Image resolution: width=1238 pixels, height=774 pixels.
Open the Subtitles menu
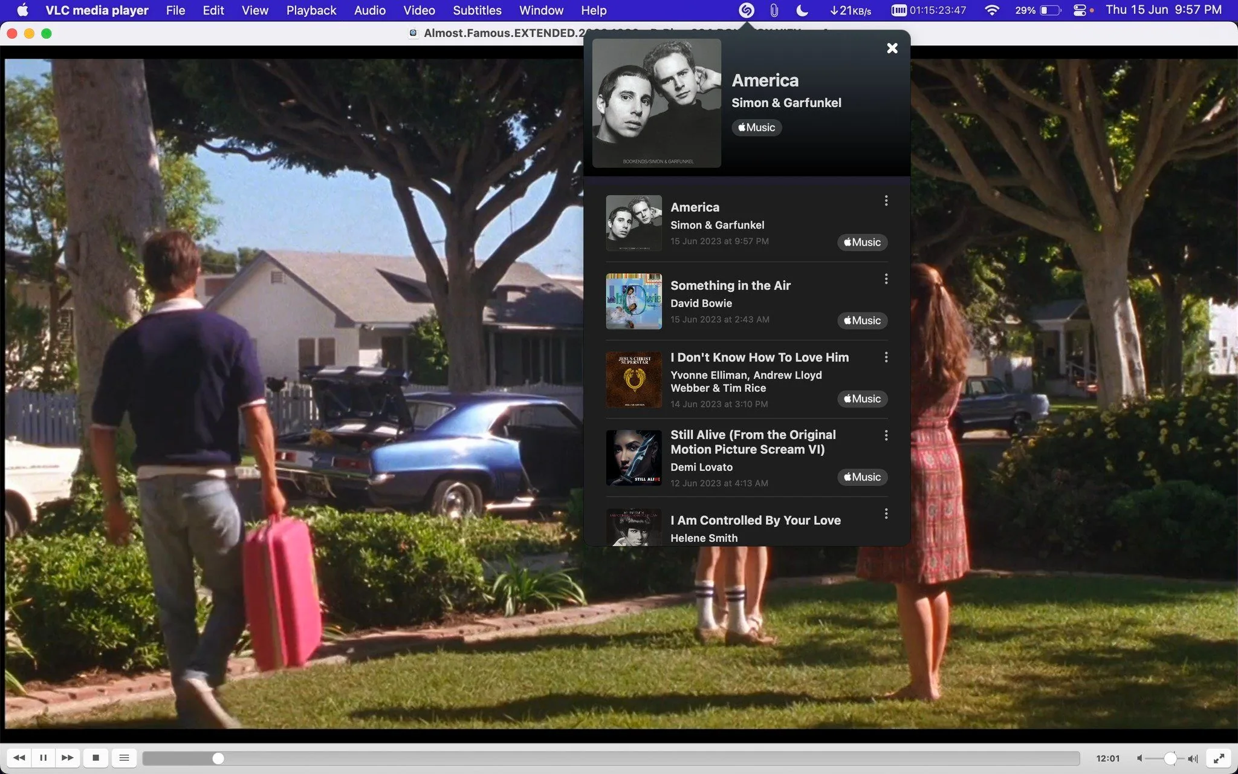(x=477, y=10)
